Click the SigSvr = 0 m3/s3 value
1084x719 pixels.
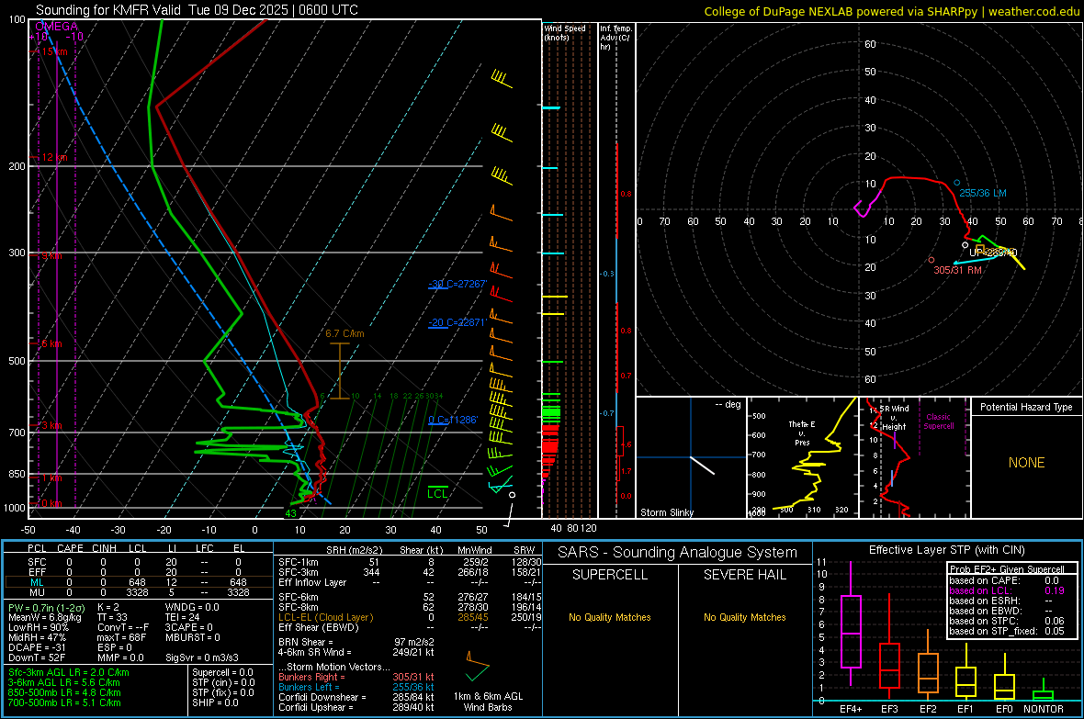click(202, 657)
